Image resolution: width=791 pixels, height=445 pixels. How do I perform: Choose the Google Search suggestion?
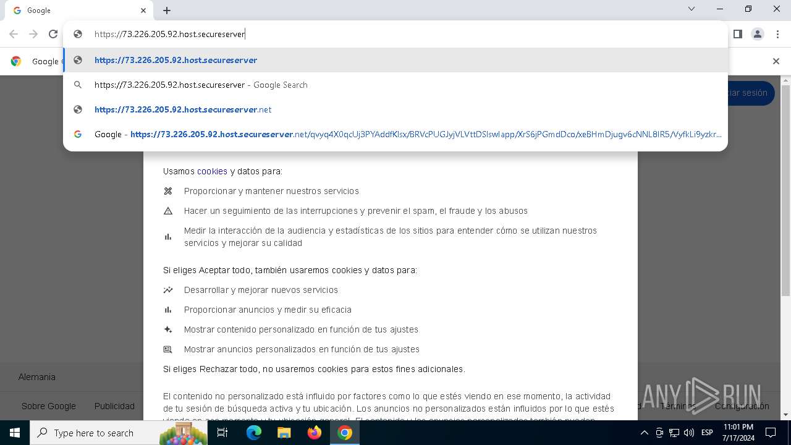point(395,85)
